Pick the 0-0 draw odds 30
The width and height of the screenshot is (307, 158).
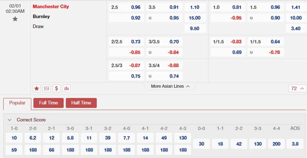(x=202, y=144)
